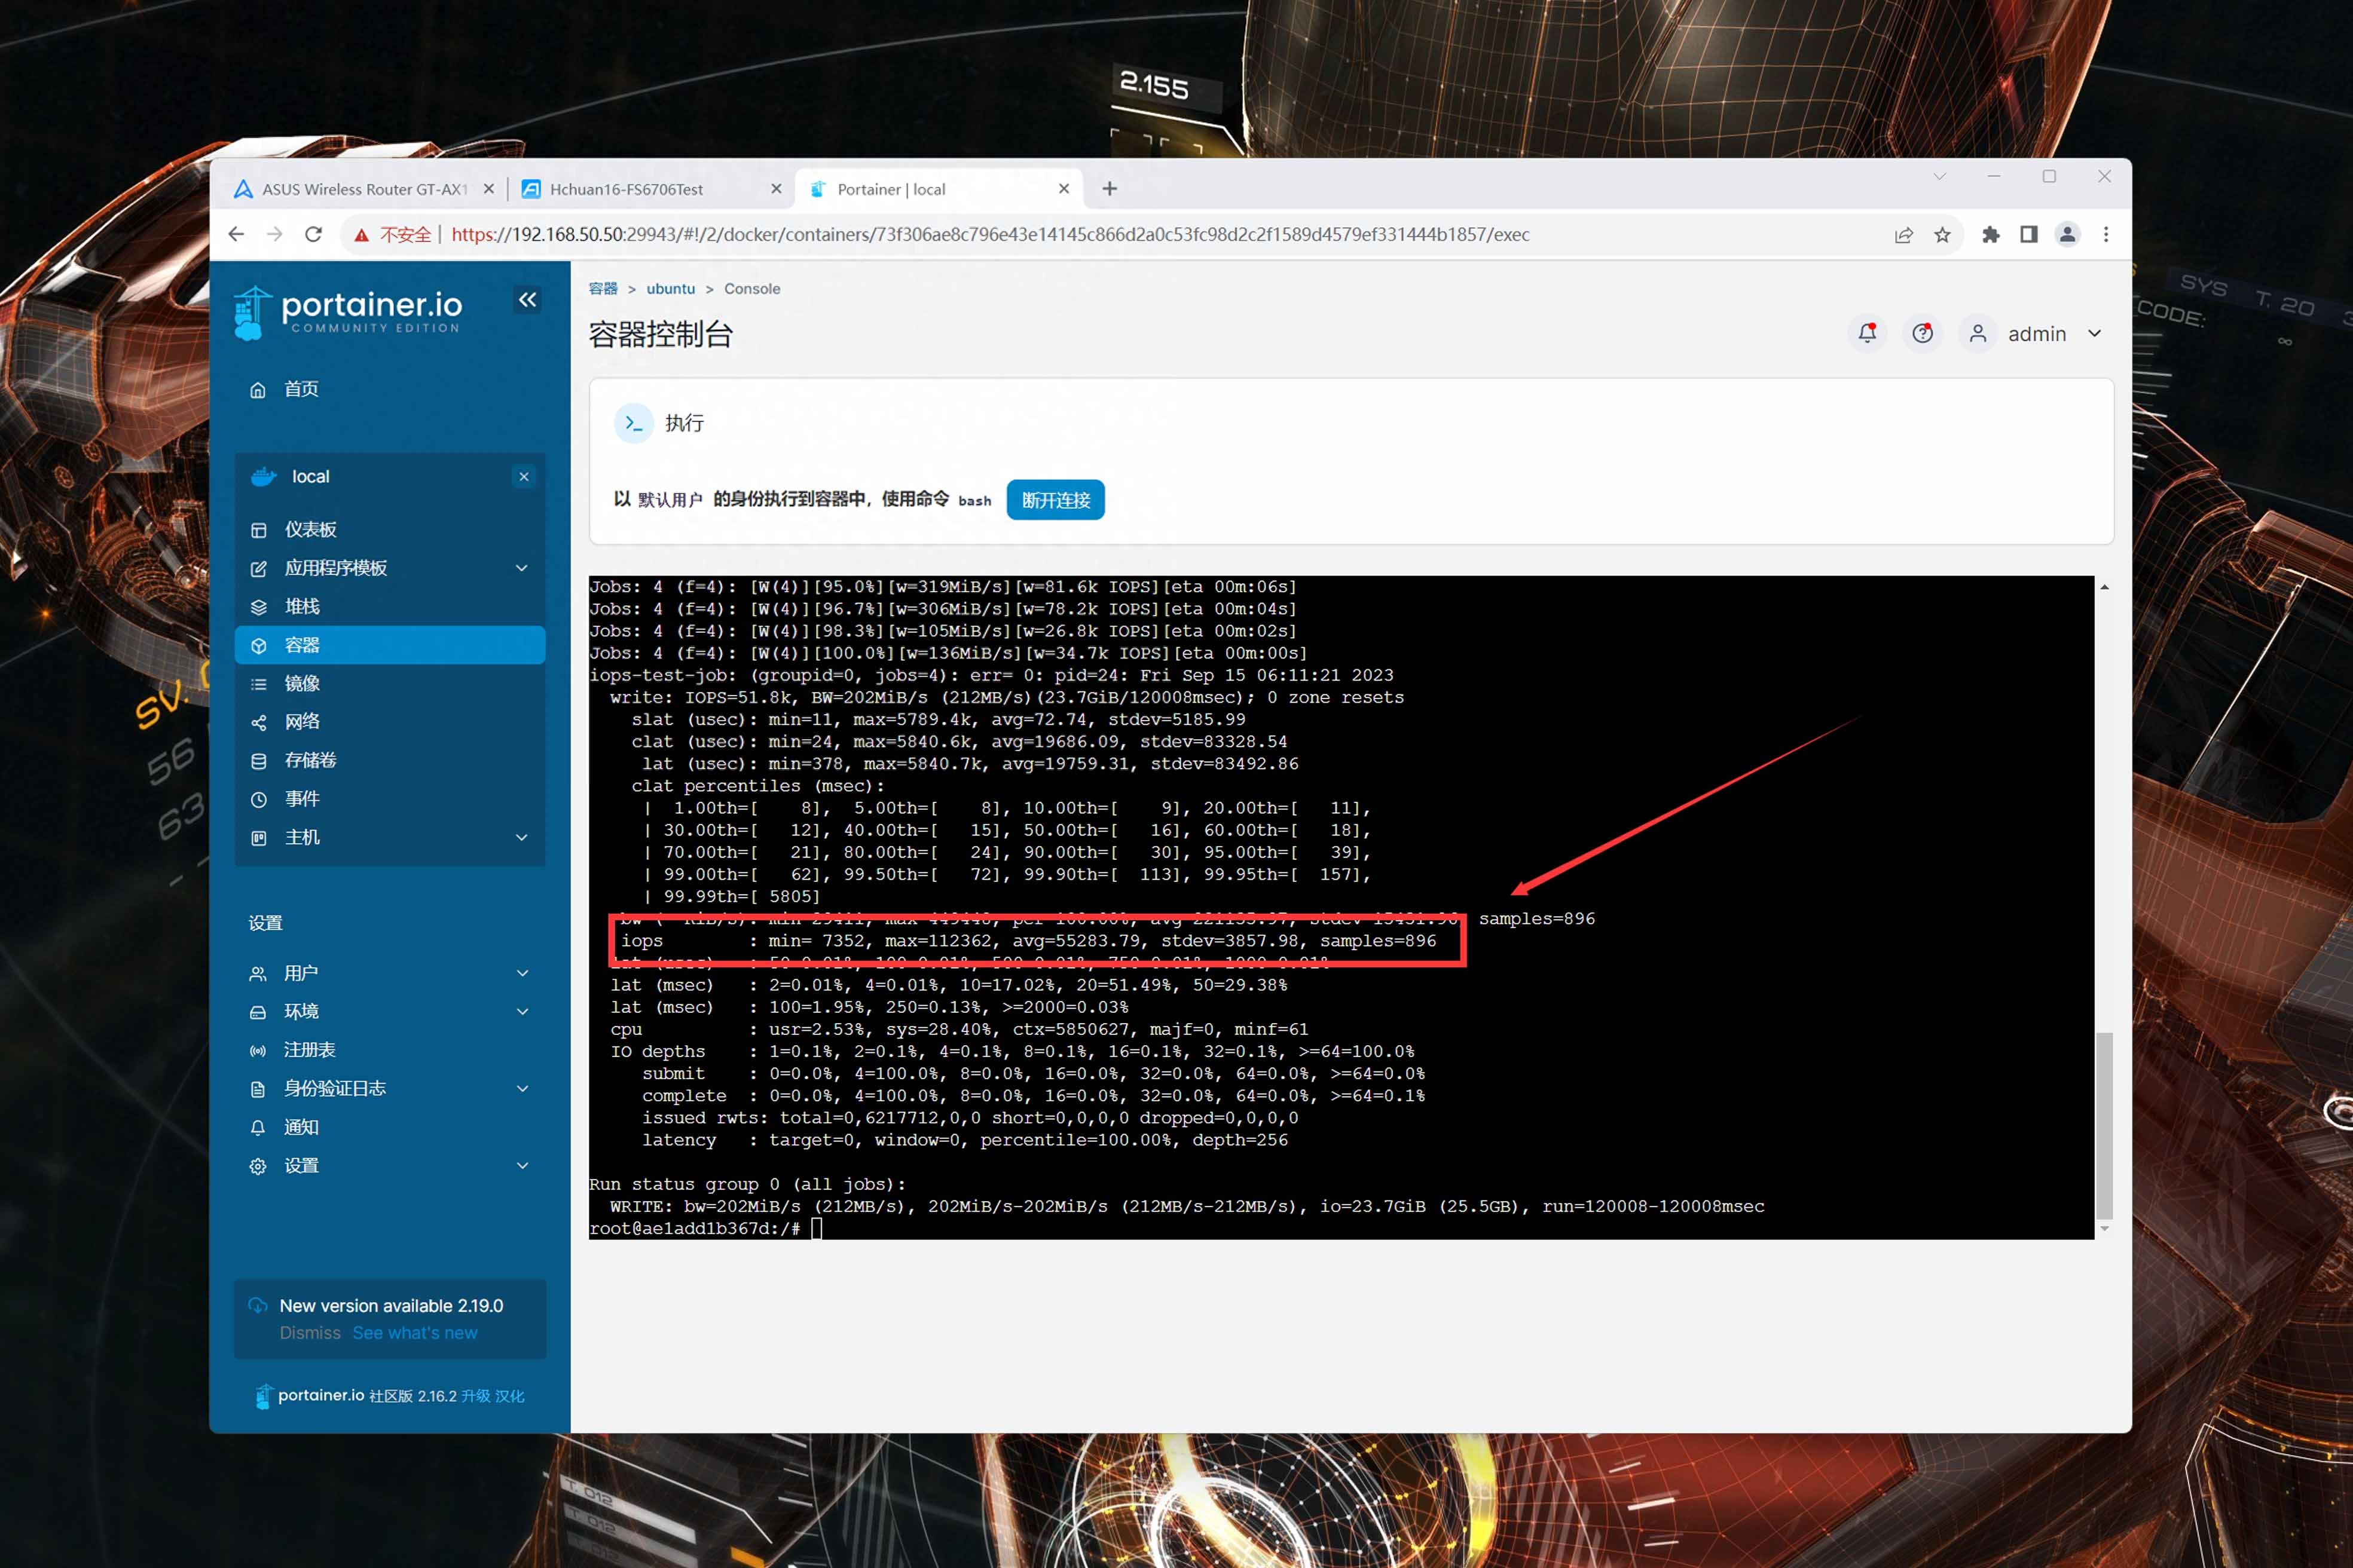
Task: Open a new browser tab
Action: tap(1110, 189)
